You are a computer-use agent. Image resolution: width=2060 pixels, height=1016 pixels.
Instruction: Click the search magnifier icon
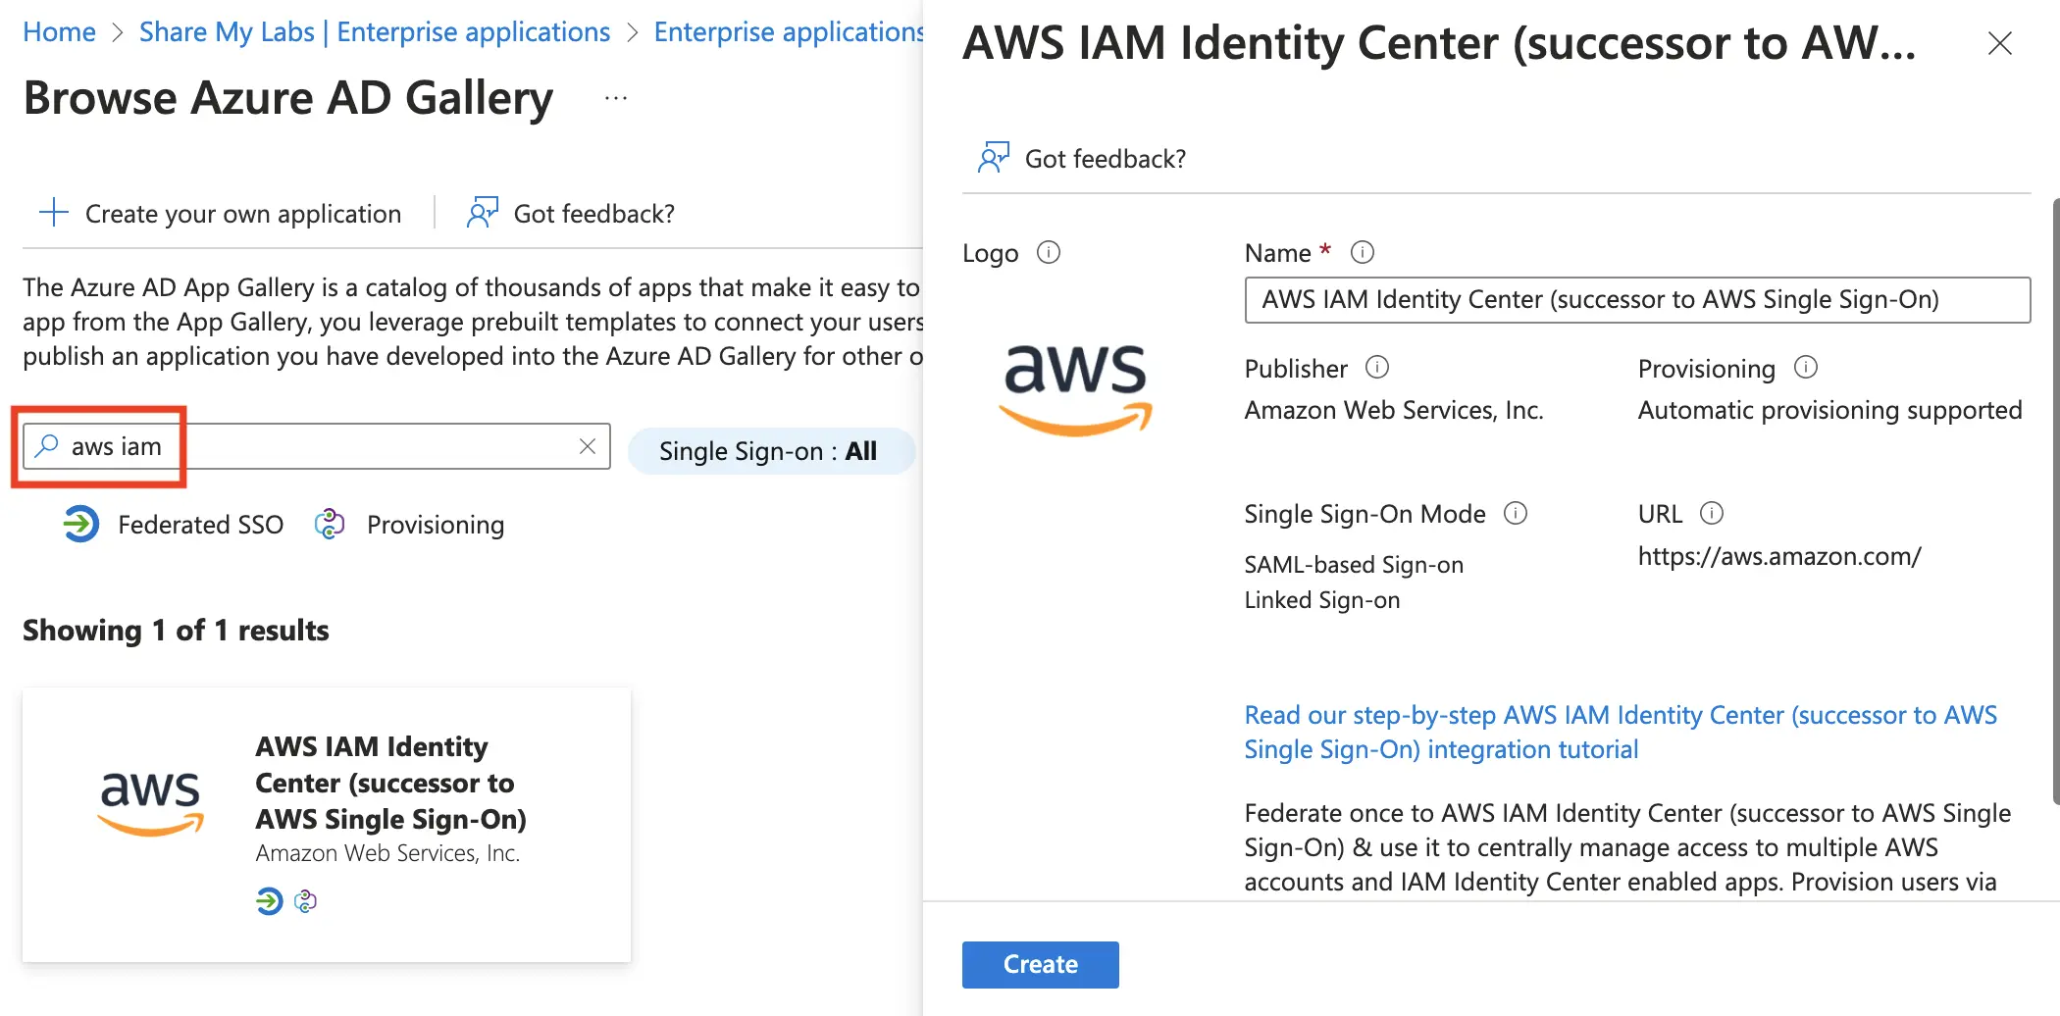pyautogui.click(x=46, y=446)
